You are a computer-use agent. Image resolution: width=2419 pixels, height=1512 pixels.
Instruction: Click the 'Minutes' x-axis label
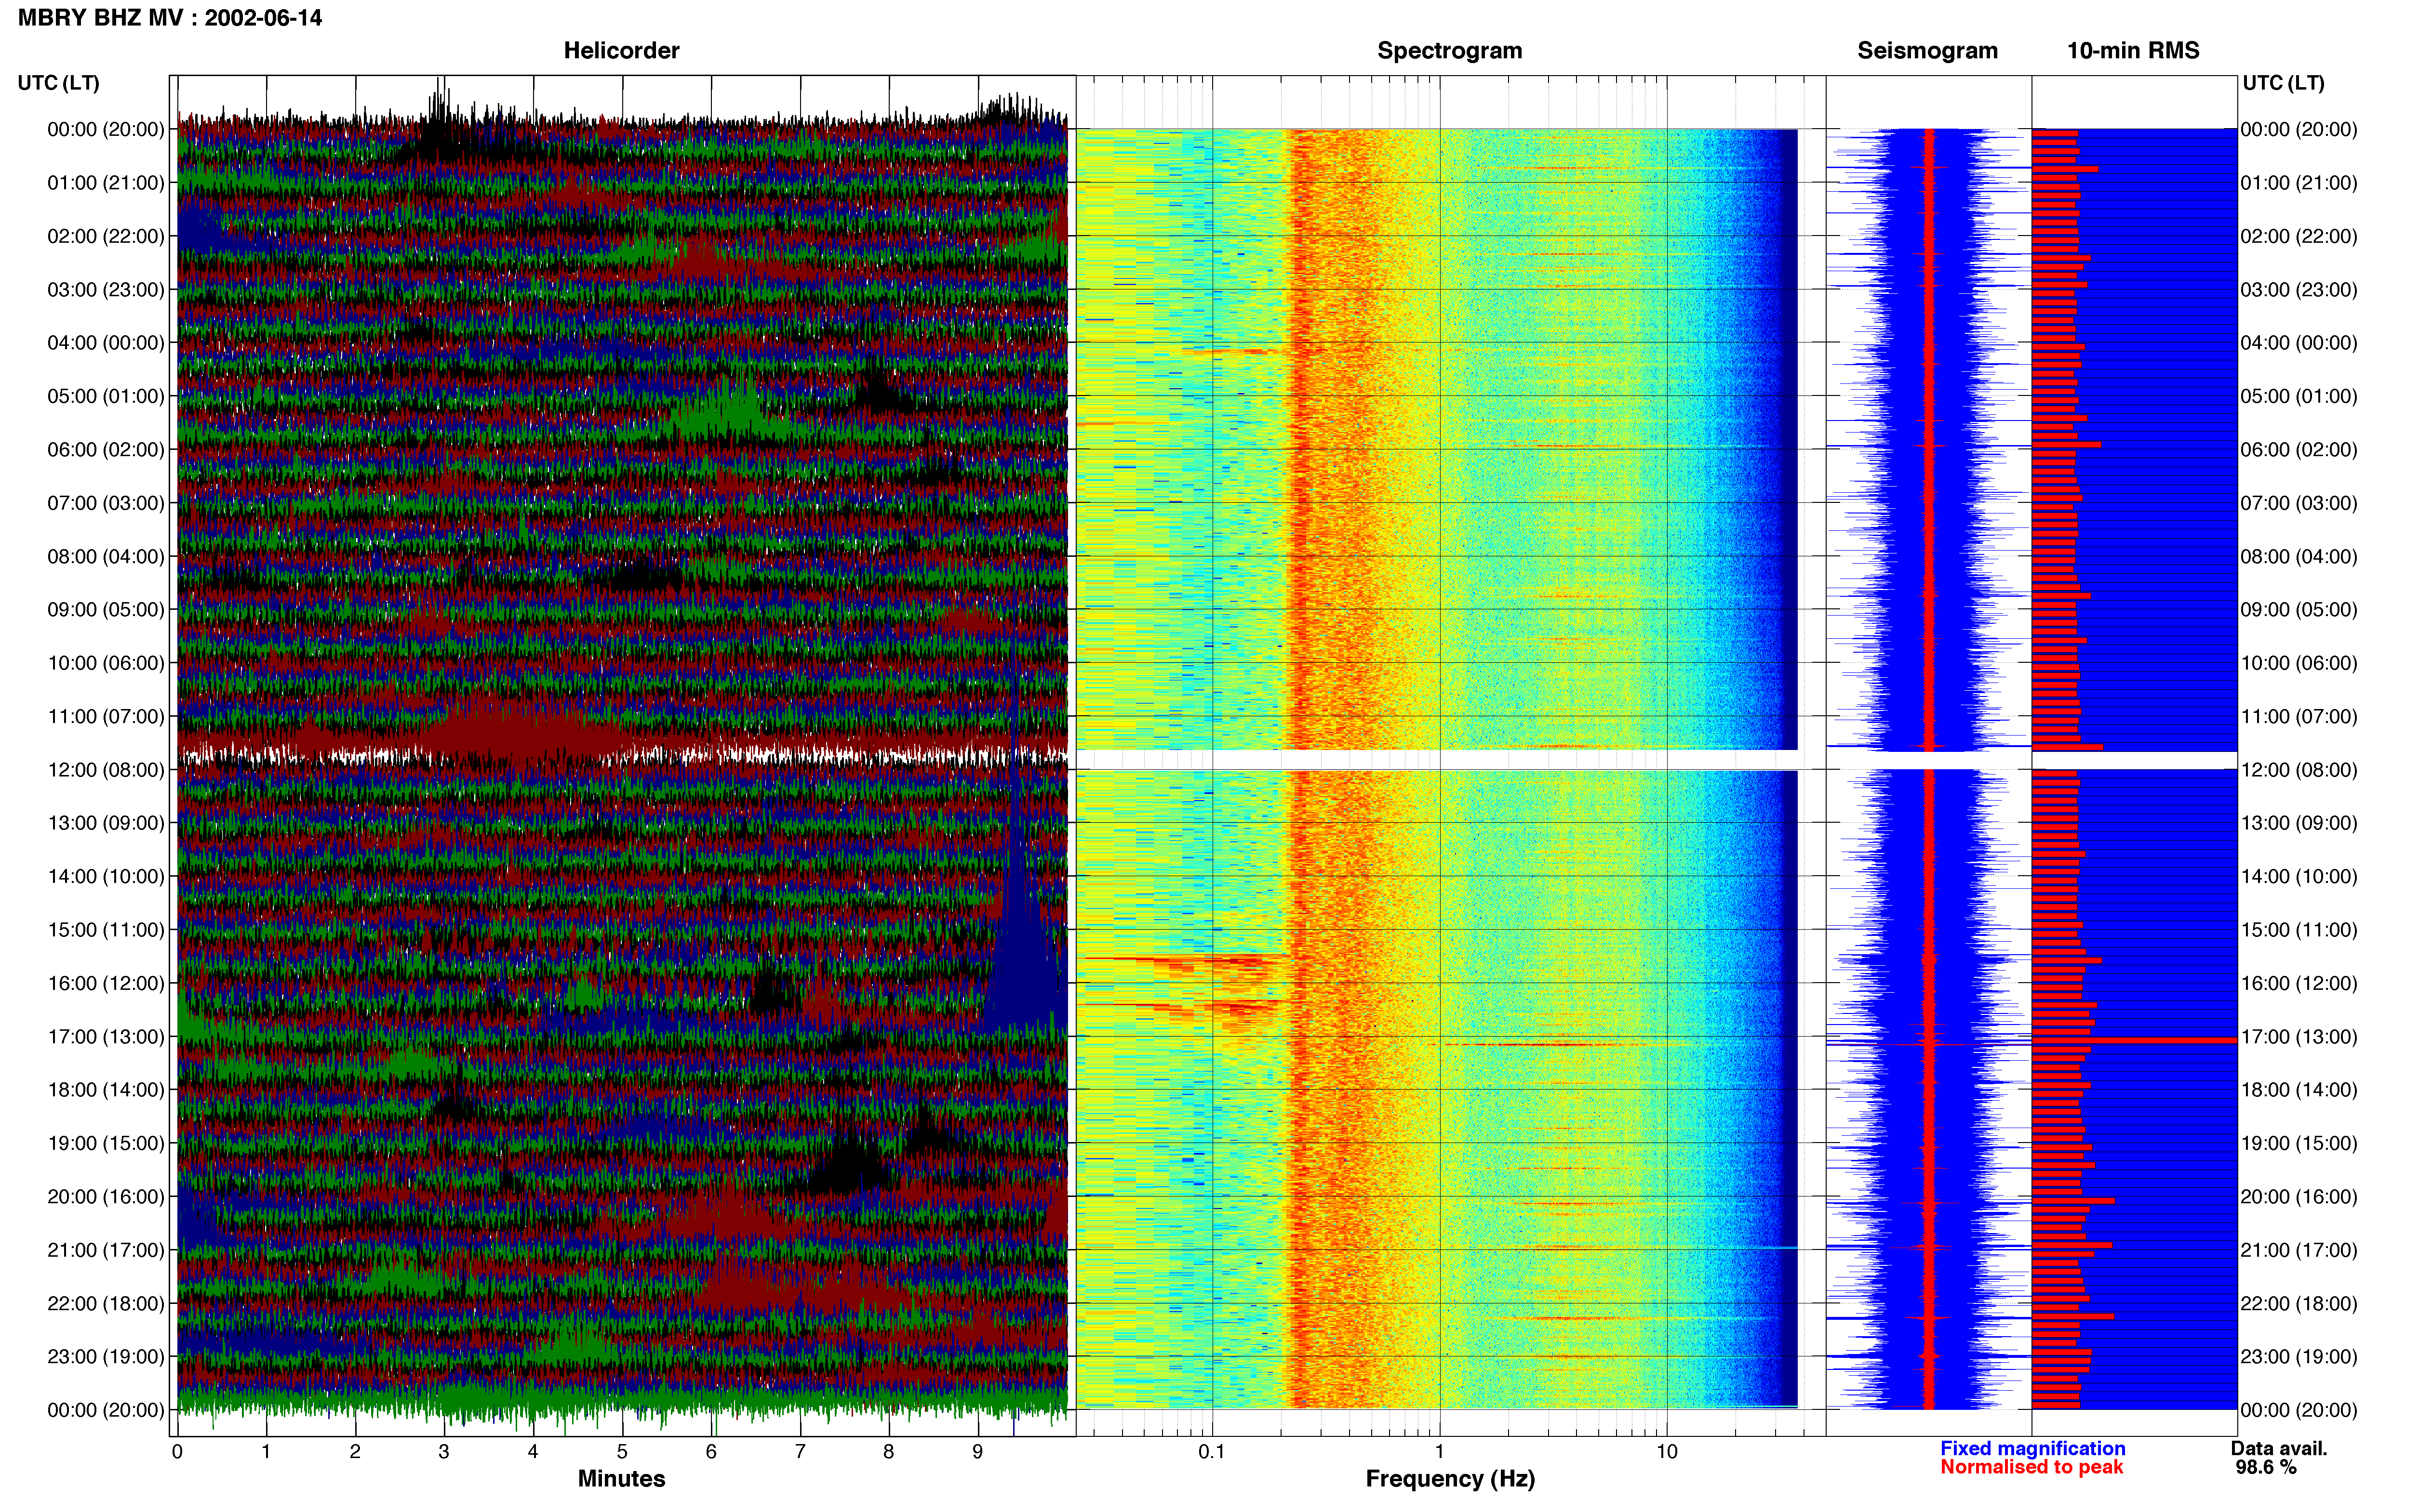click(x=621, y=1479)
